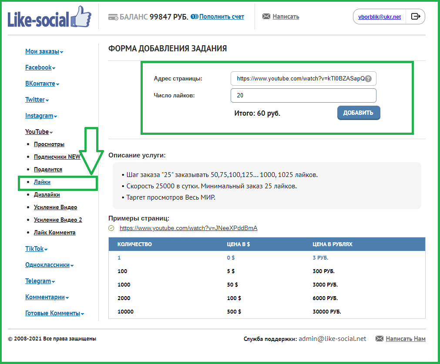Click the Like-social thumbs-up logo

(x=49, y=17)
